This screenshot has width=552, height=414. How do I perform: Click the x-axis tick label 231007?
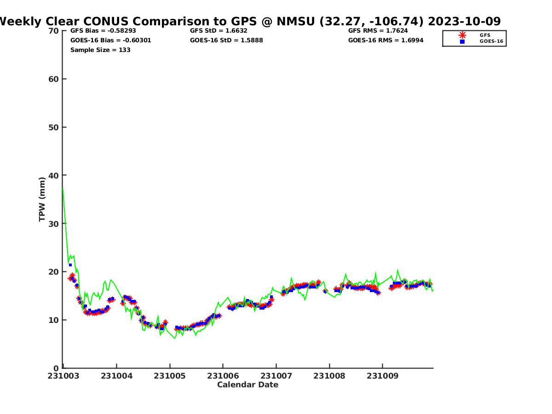pyautogui.click(x=276, y=376)
